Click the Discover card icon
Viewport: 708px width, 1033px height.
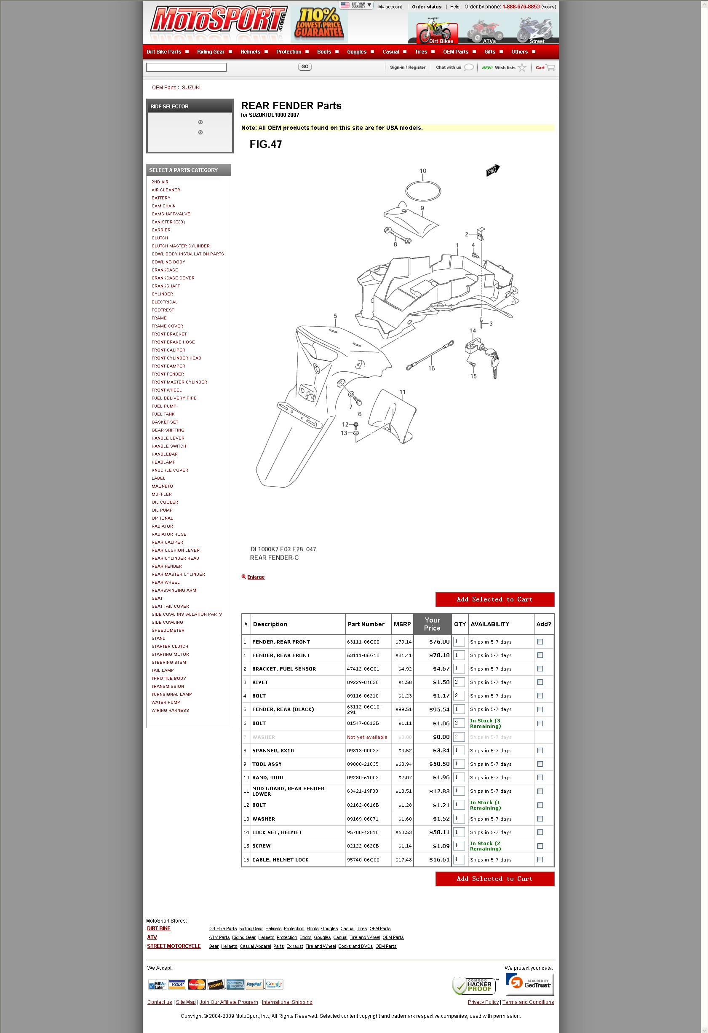point(216,984)
